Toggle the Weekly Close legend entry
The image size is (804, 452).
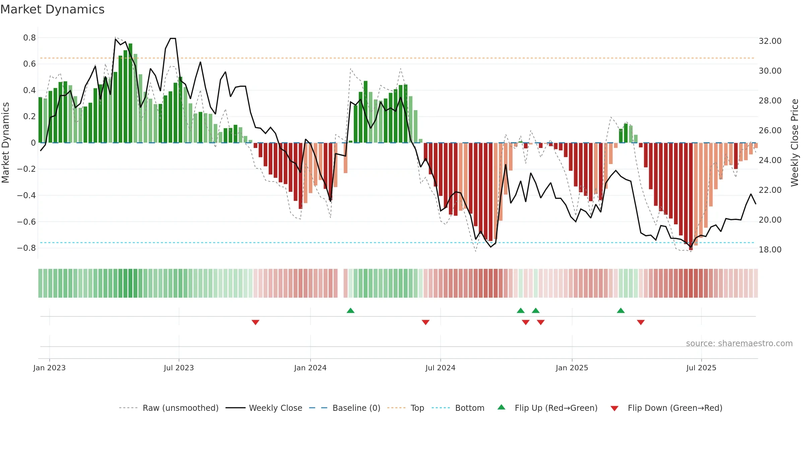pos(264,408)
